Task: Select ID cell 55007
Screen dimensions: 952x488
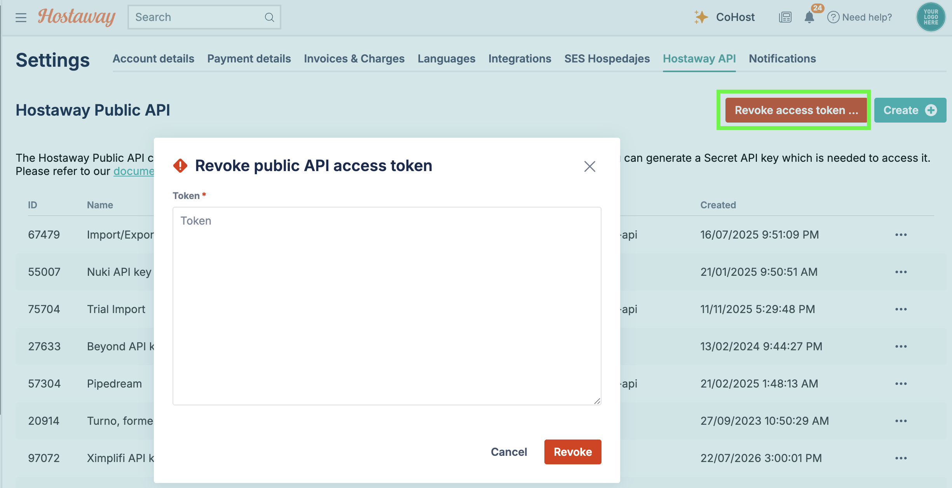Action: pyautogui.click(x=44, y=272)
